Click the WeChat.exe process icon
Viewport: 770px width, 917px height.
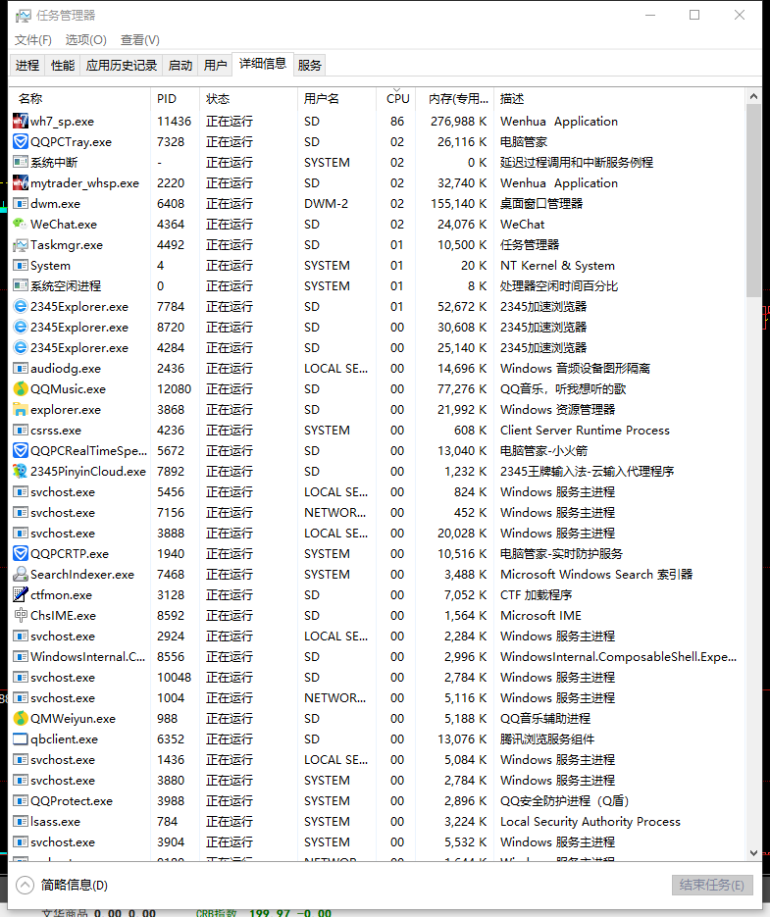(21, 225)
